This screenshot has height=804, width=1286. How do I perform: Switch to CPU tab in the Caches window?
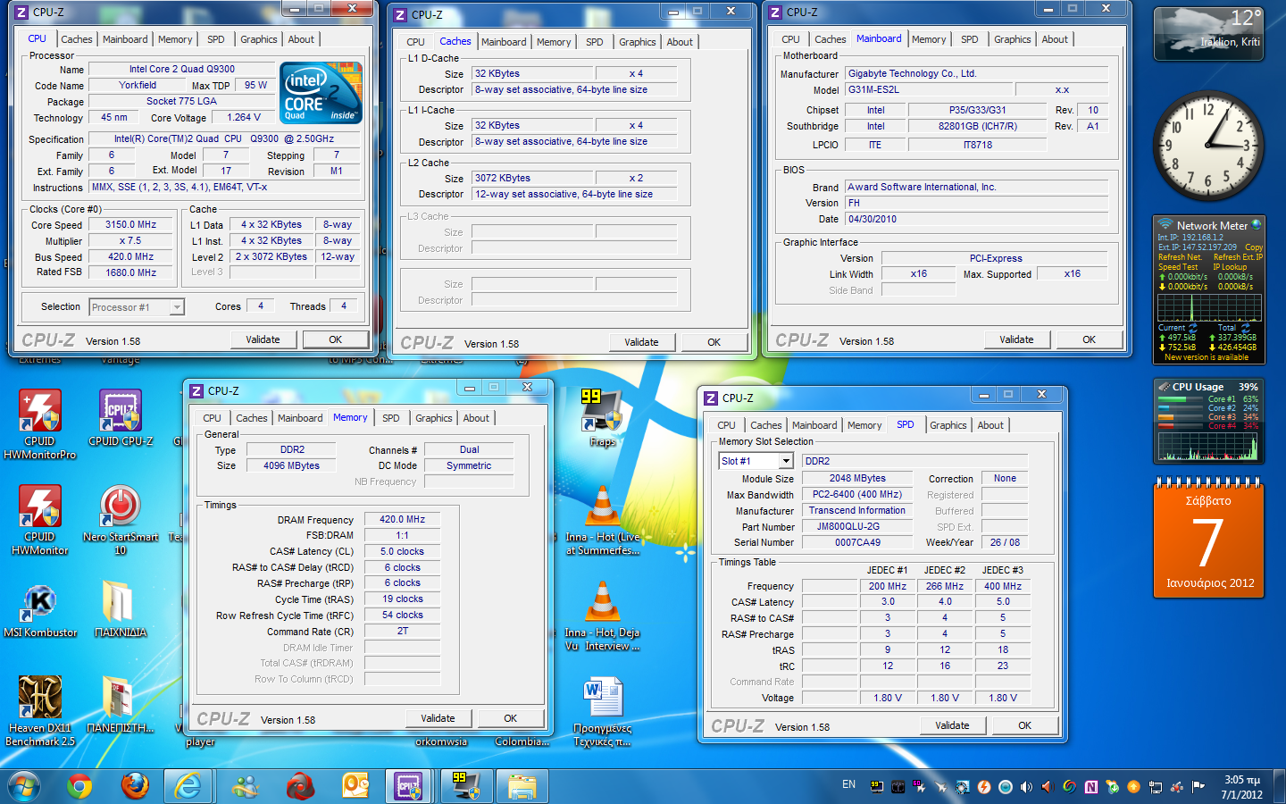[x=416, y=42]
